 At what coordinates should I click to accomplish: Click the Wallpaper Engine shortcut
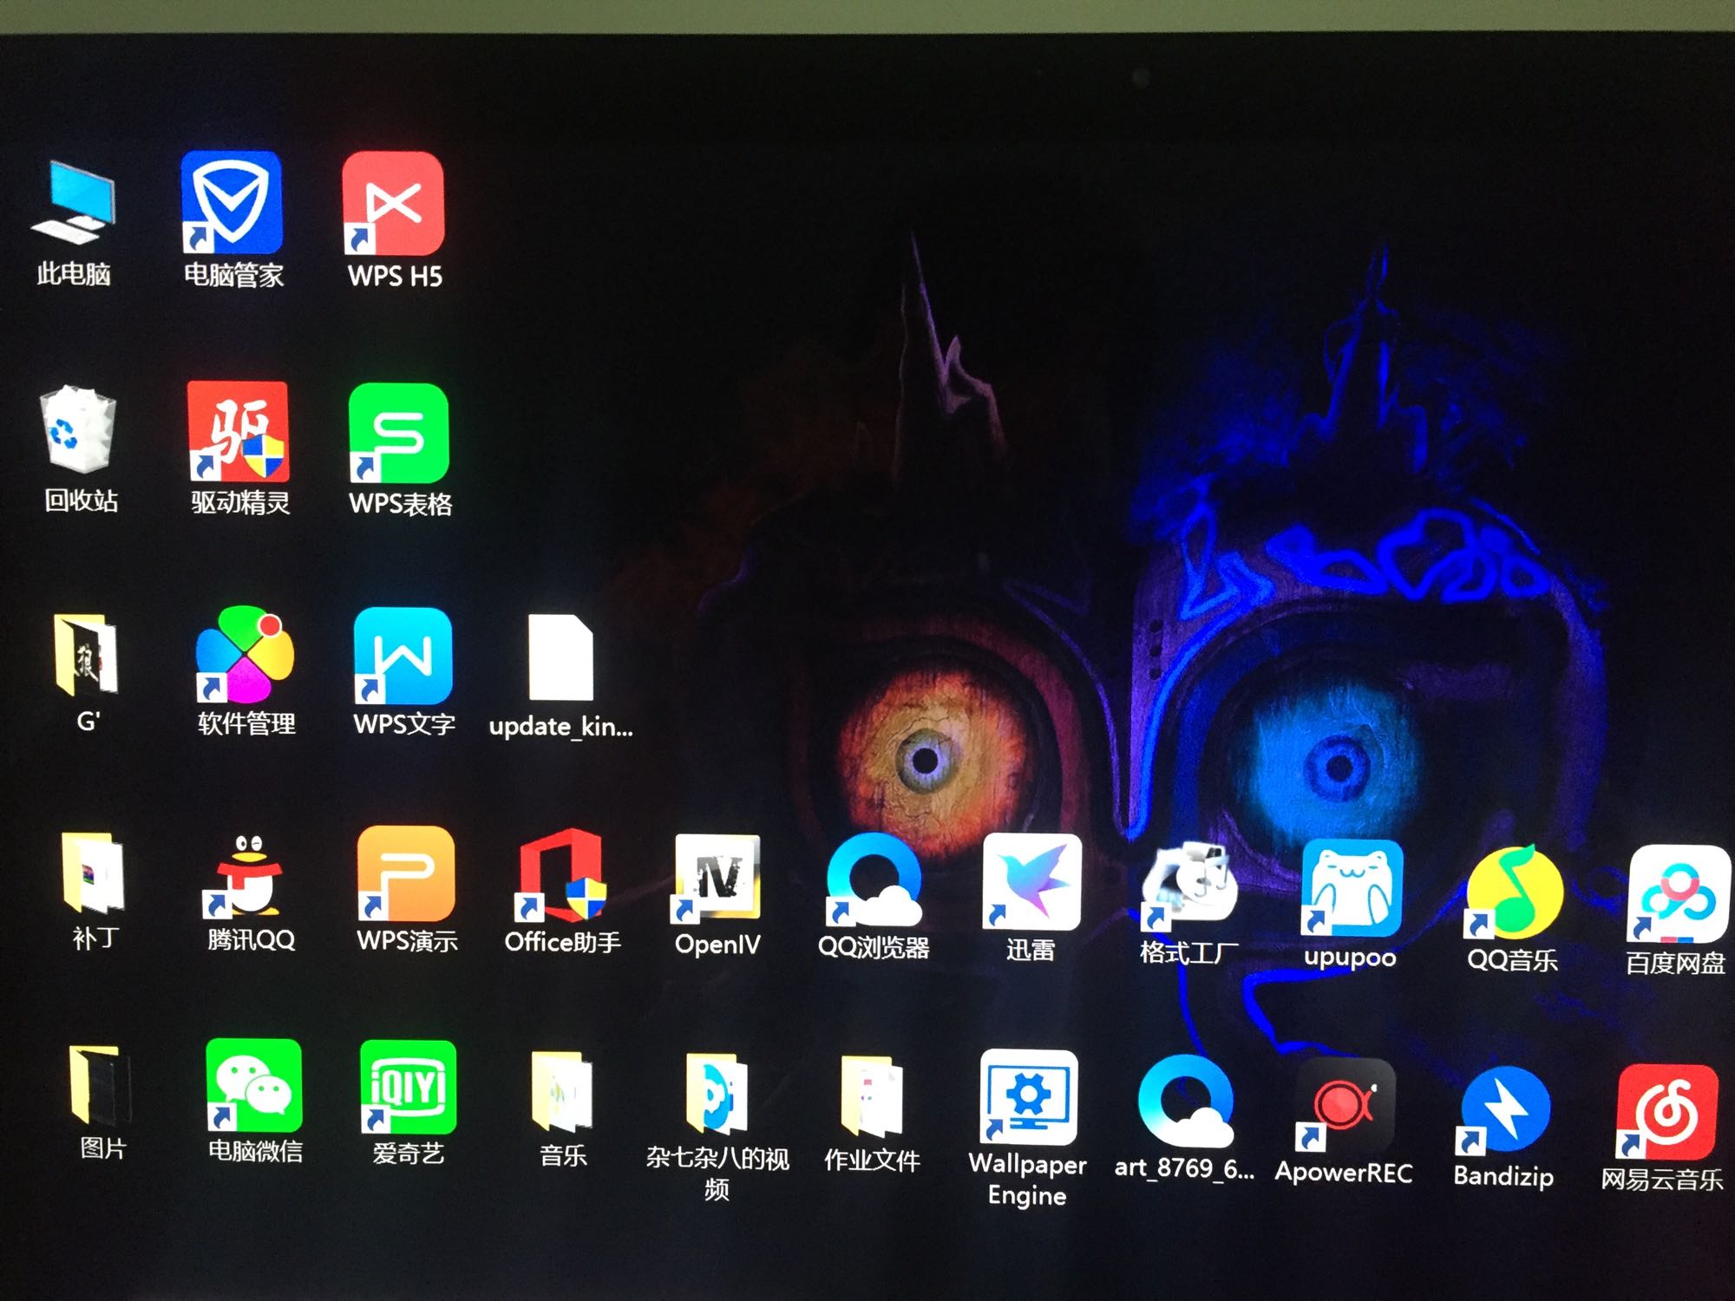point(1028,1097)
